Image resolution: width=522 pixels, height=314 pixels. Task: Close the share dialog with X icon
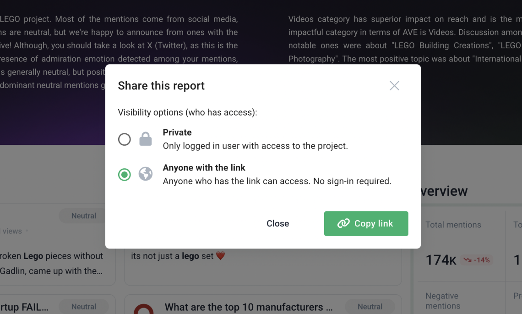tap(394, 86)
